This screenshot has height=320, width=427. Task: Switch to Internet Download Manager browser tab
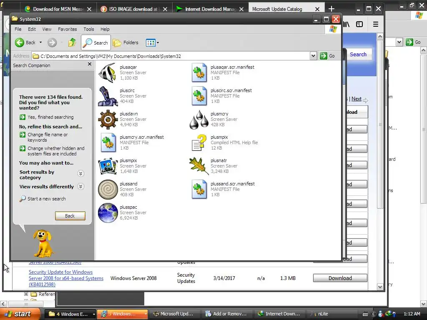click(x=210, y=9)
